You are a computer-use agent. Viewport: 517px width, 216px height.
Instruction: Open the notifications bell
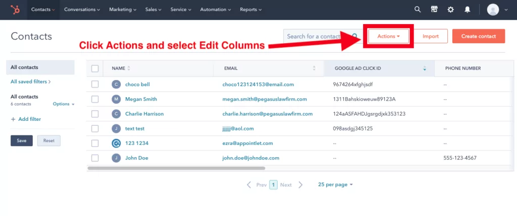coord(467,10)
